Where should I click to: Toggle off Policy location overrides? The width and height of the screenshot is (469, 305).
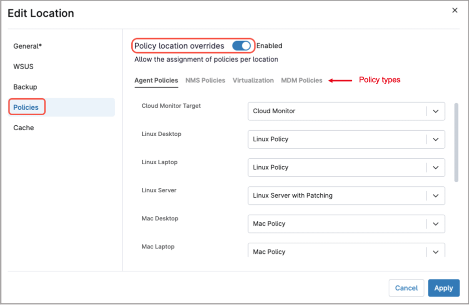pyautogui.click(x=241, y=46)
